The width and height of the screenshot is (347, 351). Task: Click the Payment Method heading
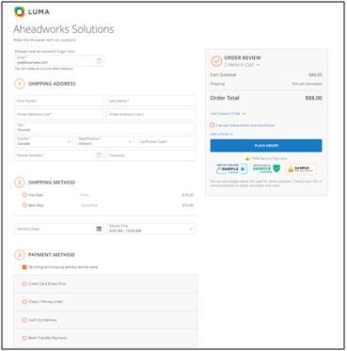pos(52,255)
